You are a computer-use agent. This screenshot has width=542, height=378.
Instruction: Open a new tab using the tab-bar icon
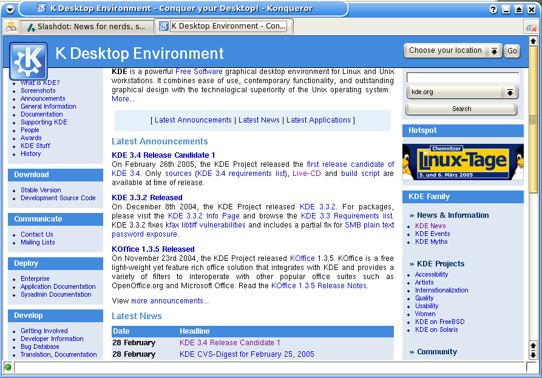pyautogui.click(x=11, y=27)
